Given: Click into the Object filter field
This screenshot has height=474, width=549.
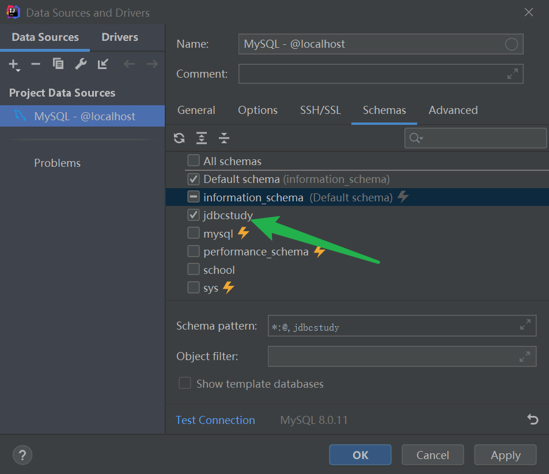Looking at the screenshot, I should (402, 357).
